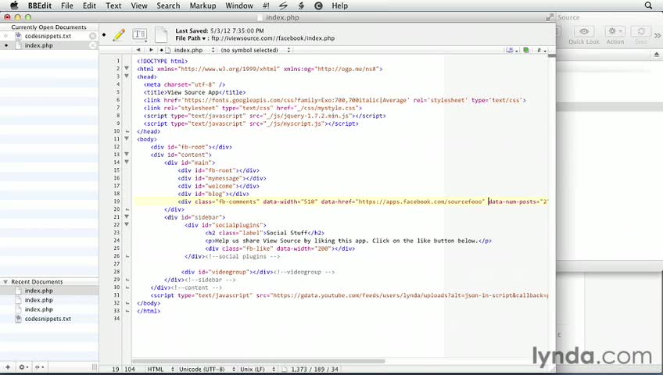Screen dimensions: 663x375
Task: Open the scripts menu icon in menu bar
Action: pyautogui.click(x=283, y=5)
